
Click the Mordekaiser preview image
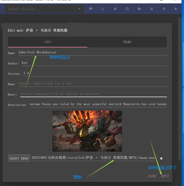tap(87, 131)
